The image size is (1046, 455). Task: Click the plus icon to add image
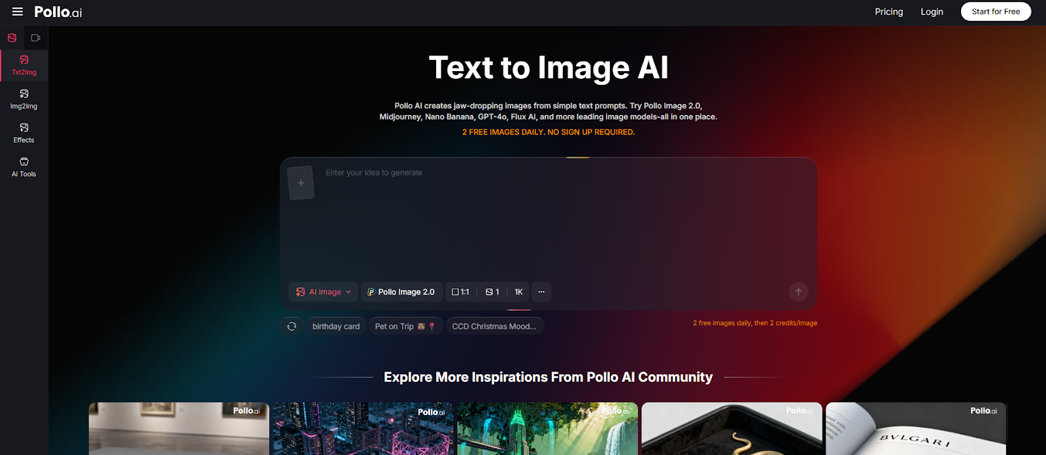click(301, 183)
